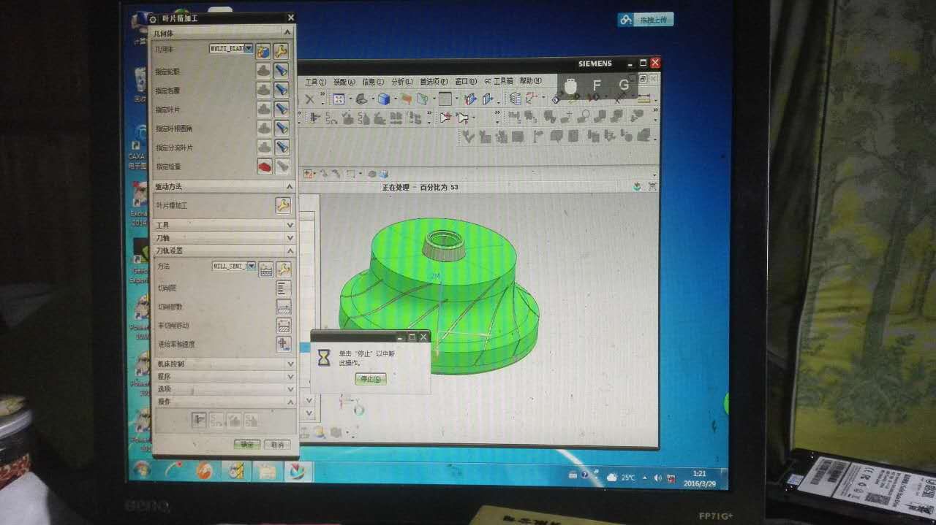Click the volume icon in the system tray
This screenshot has width=936, height=525.
pos(657,478)
